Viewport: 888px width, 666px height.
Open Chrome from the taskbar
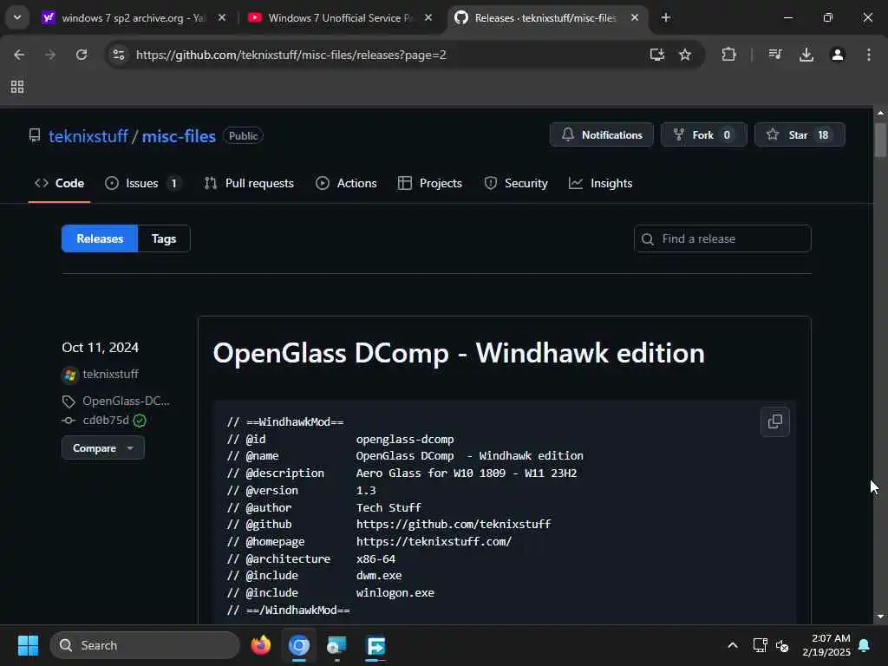[x=299, y=645]
